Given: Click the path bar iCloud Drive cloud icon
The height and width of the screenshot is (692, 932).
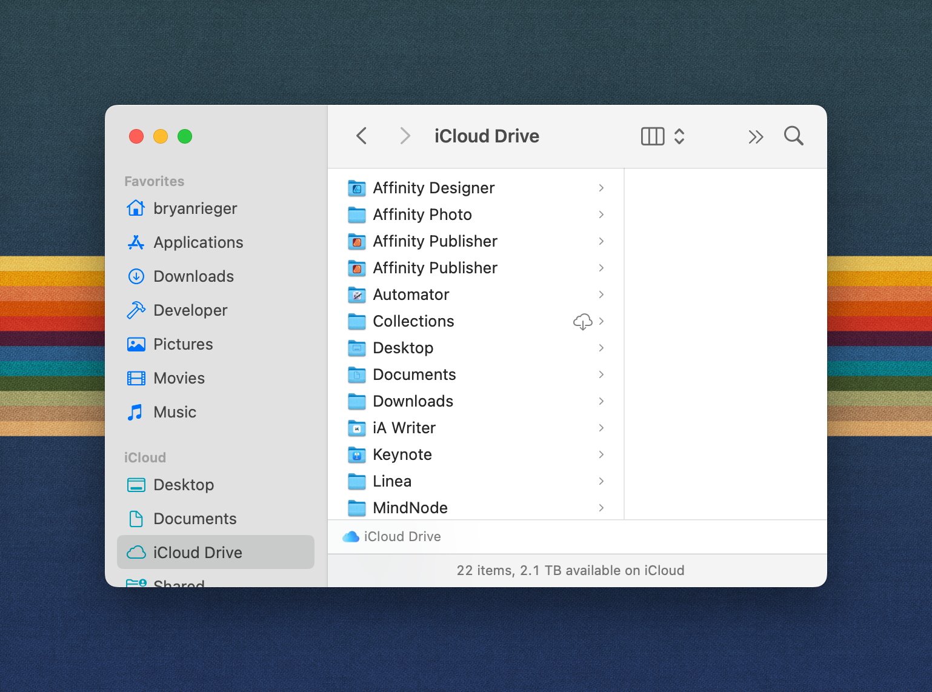Looking at the screenshot, I should click(x=351, y=537).
